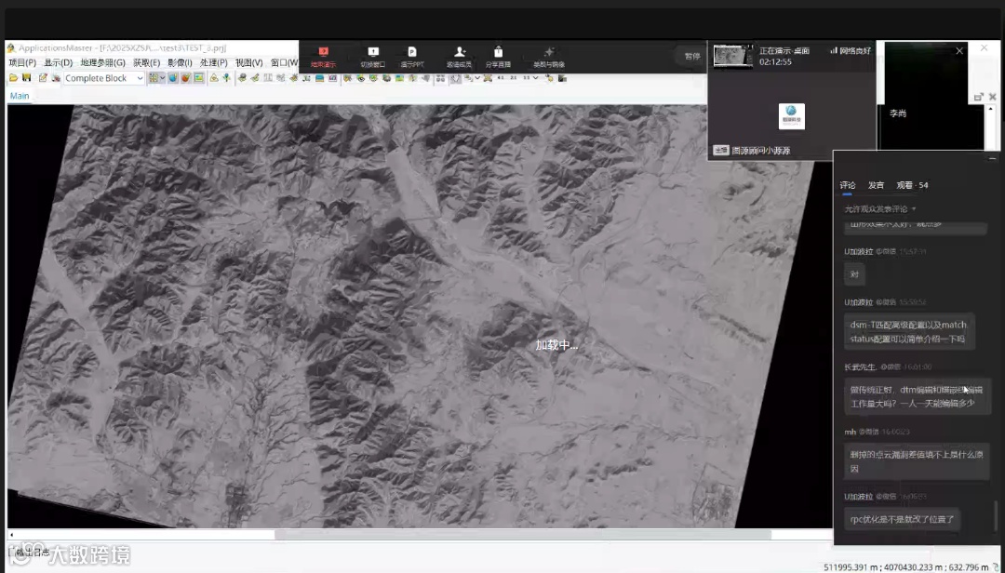This screenshot has width=1005, height=573.
Task: Click the 邀请成员 invite members icon
Action: pos(459,52)
